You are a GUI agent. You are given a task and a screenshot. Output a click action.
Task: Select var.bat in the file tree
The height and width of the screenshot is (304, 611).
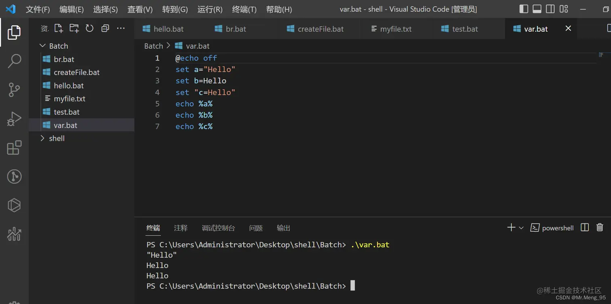click(x=81, y=125)
